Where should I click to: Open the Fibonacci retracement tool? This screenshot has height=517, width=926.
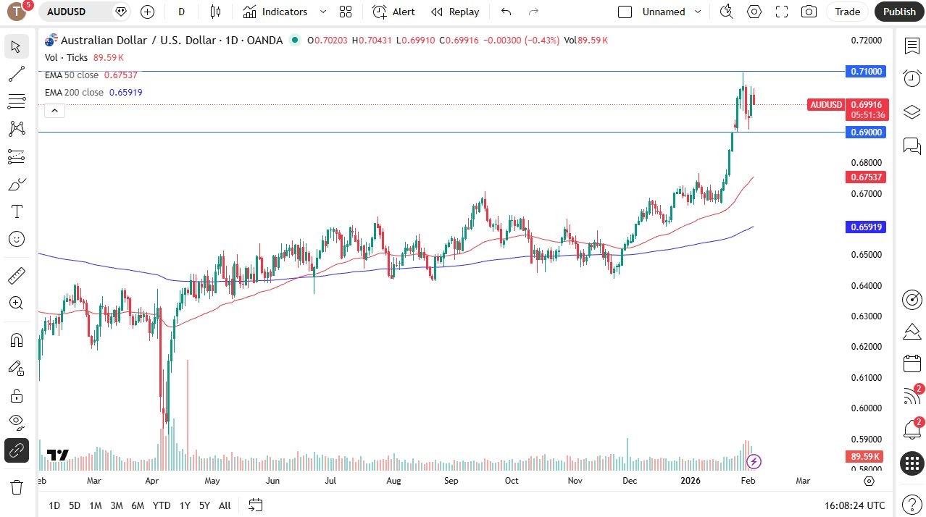click(x=16, y=101)
